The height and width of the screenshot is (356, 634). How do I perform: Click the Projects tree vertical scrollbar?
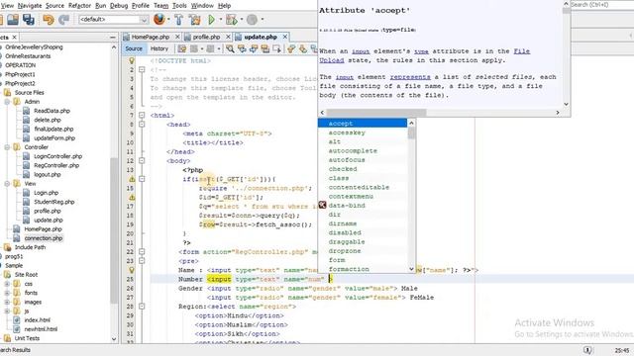(x=114, y=194)
